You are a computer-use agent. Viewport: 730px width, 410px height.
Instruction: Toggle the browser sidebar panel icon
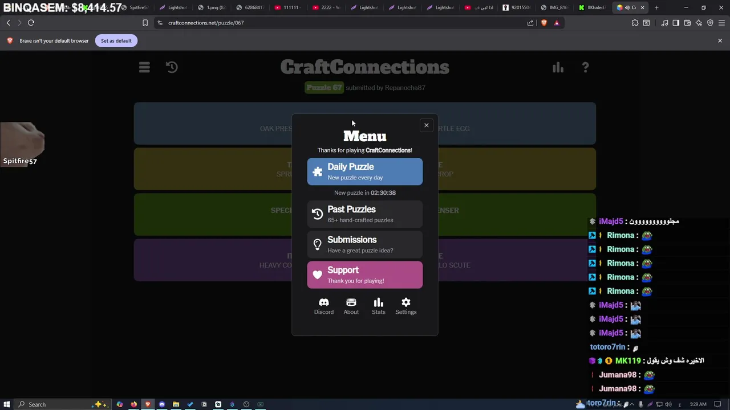676,23
